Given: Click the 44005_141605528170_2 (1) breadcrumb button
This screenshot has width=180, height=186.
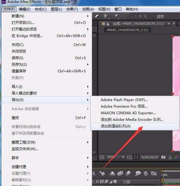Looking at the screenshot, I should tap(127, 30).
